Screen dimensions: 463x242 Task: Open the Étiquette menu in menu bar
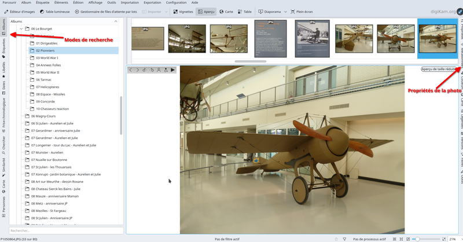tap(43, 2)
